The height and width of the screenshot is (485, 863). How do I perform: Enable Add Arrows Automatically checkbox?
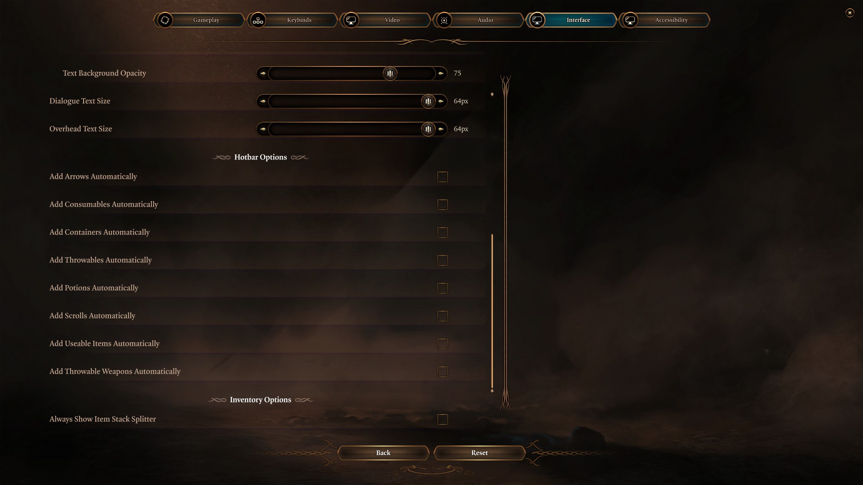coord(443,176)
